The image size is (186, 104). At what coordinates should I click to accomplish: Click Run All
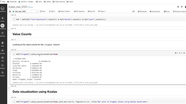(91, 11)
